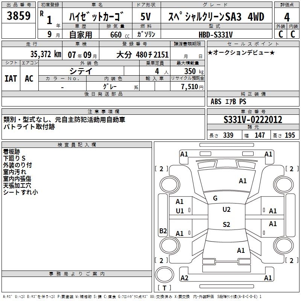Click the S2 rust mark on roof
The width and height of the screenshot is (301, 301).
point(227,224)
